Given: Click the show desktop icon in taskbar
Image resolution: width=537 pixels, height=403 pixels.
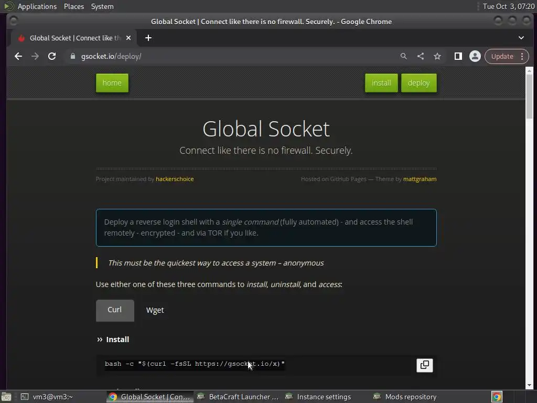Looking at the screenshot, I should 6,397.
